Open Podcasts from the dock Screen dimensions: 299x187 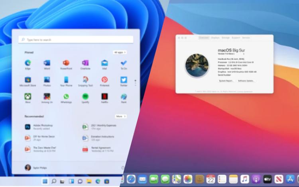256,179
